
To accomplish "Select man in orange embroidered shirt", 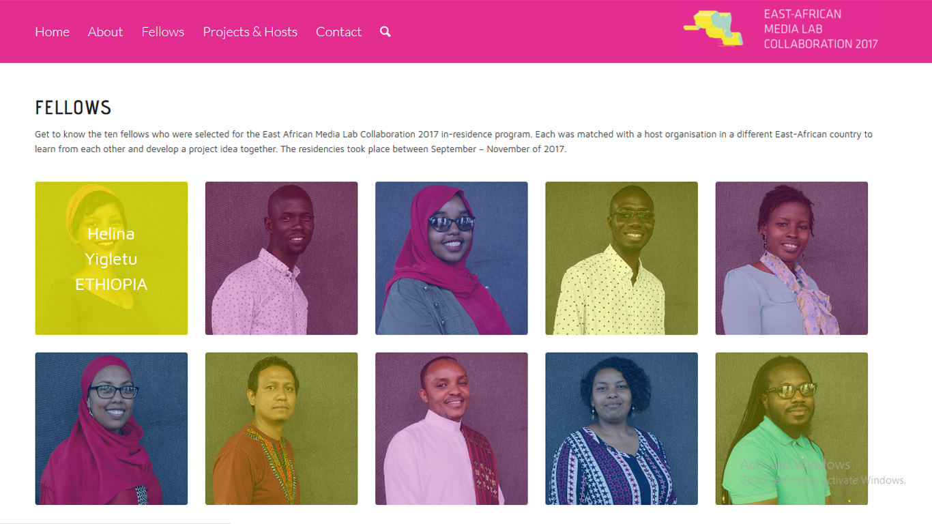I will [x=281, y=428].
